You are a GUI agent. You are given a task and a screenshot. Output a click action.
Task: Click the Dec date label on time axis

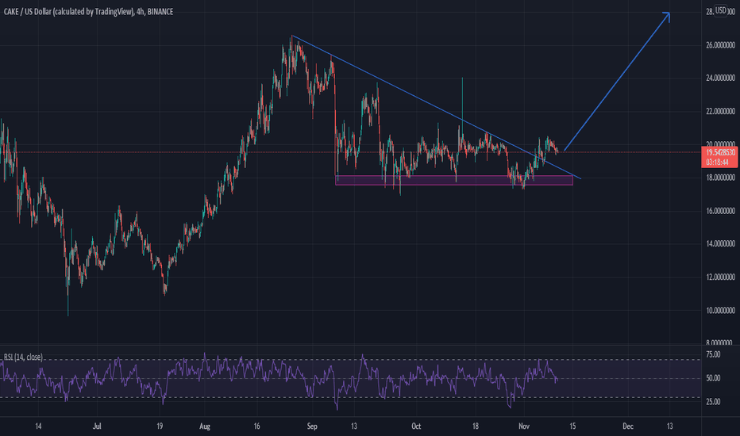tap(628, 426)
